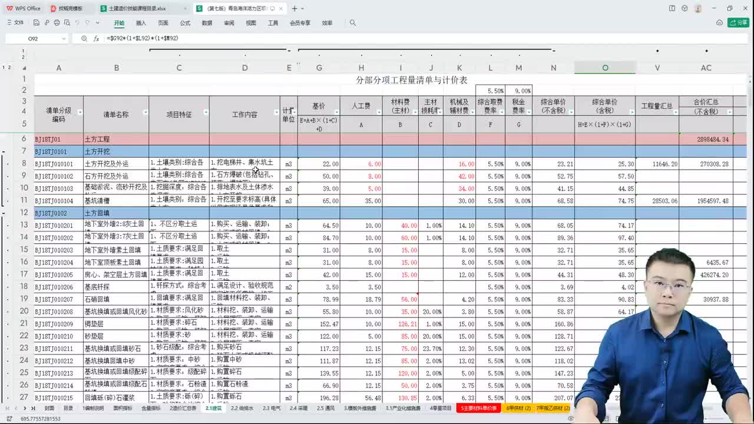Open the 4零星项目 sheet tab
The height and width of the screenshot is (424, 754).
[x=441, y=408]
